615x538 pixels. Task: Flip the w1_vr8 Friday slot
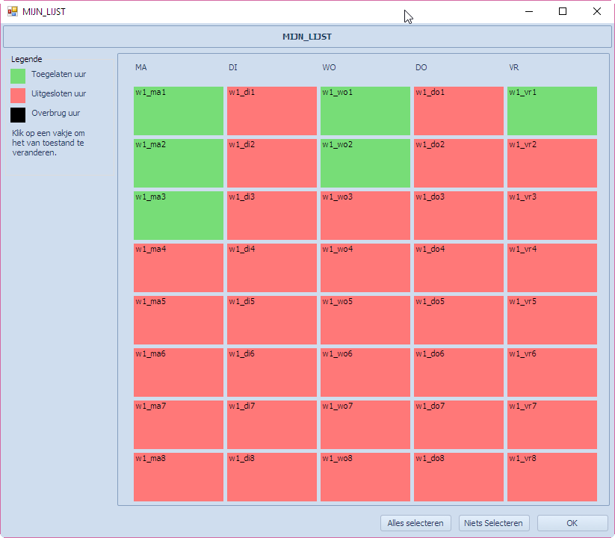click(552, 477)
